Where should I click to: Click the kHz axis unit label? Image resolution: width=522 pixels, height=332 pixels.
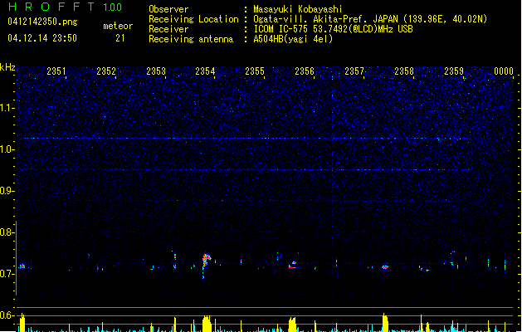7,67
